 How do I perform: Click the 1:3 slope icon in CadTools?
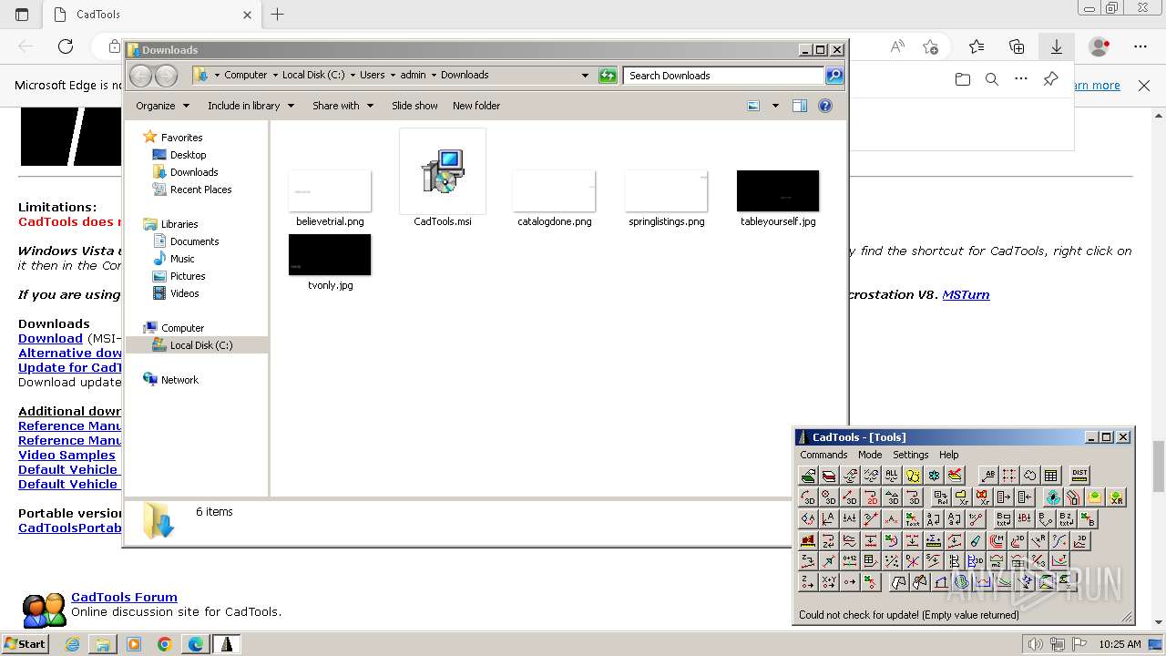point(1038,560)
